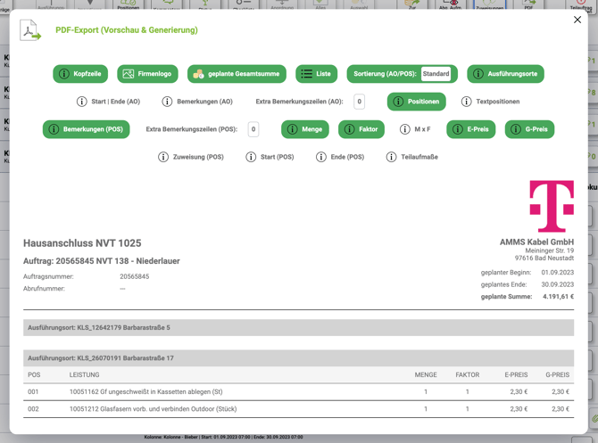The height and width of the screenshot is (443, 598).
Task: Disable the Ausführungsorte option
Action: click(505, 74)
